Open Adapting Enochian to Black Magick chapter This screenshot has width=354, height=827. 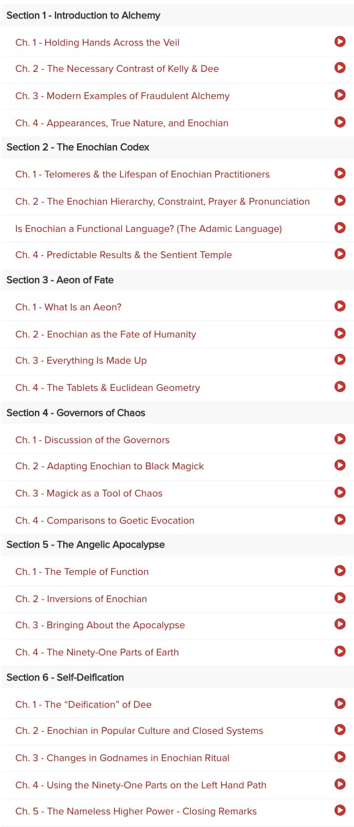(109, 466)
